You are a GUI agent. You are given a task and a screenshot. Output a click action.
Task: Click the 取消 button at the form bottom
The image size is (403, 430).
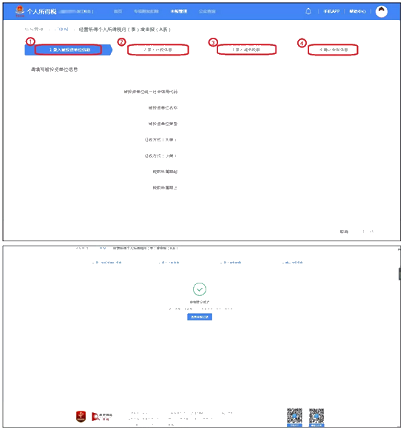tap(344, 232)
